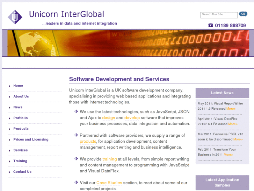The image size is (254, 191).
Task: Click the diamond bullet before 'Partnered with software'
Action: (76, 135)
